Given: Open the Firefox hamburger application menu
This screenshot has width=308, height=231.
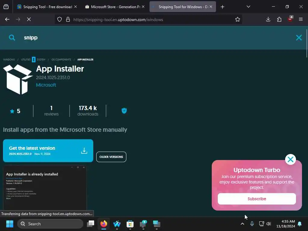Looking at the screenshot, I should pyautogui.click(x=301, y=19).
